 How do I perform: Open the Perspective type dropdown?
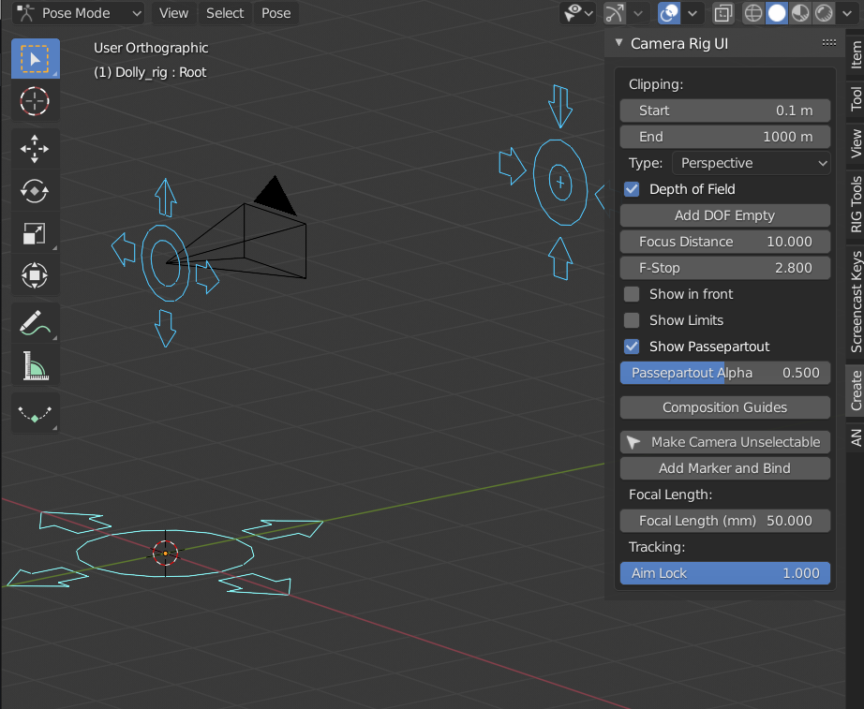point(750,163)
